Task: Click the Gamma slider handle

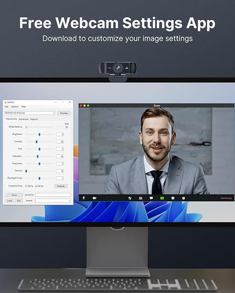Action: [26, 171]
